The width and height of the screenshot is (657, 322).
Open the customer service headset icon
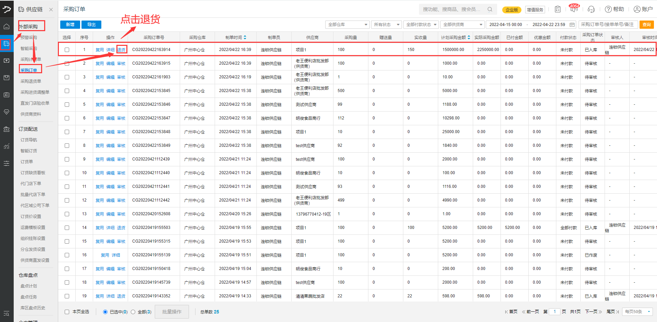pos(591,9)
